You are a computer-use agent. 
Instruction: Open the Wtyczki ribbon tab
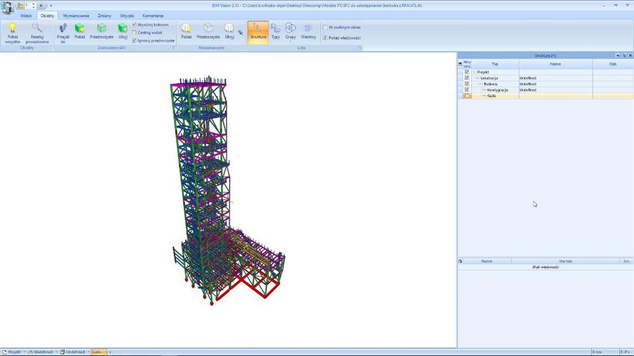click(x=127, y=15)
